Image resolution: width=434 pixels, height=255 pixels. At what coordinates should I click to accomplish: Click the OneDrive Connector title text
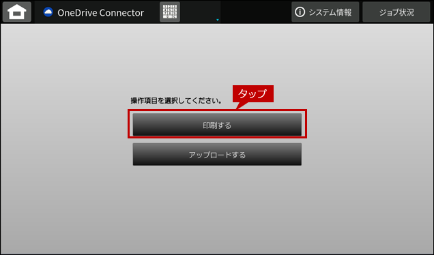(x=100, y=12)
